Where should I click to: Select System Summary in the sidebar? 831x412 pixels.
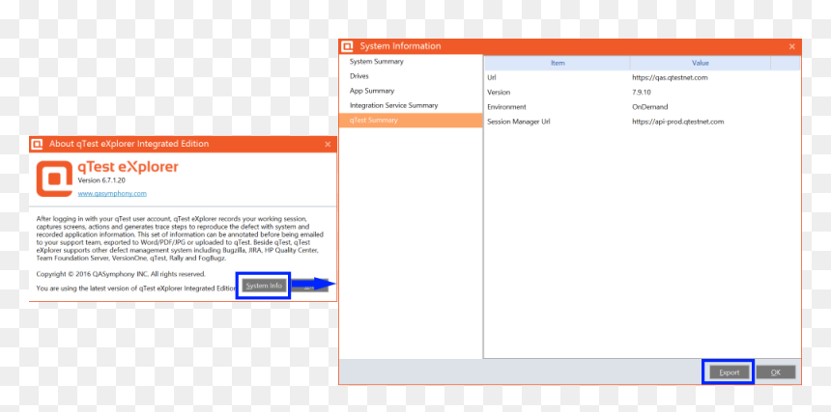click(x=411, y=62)
